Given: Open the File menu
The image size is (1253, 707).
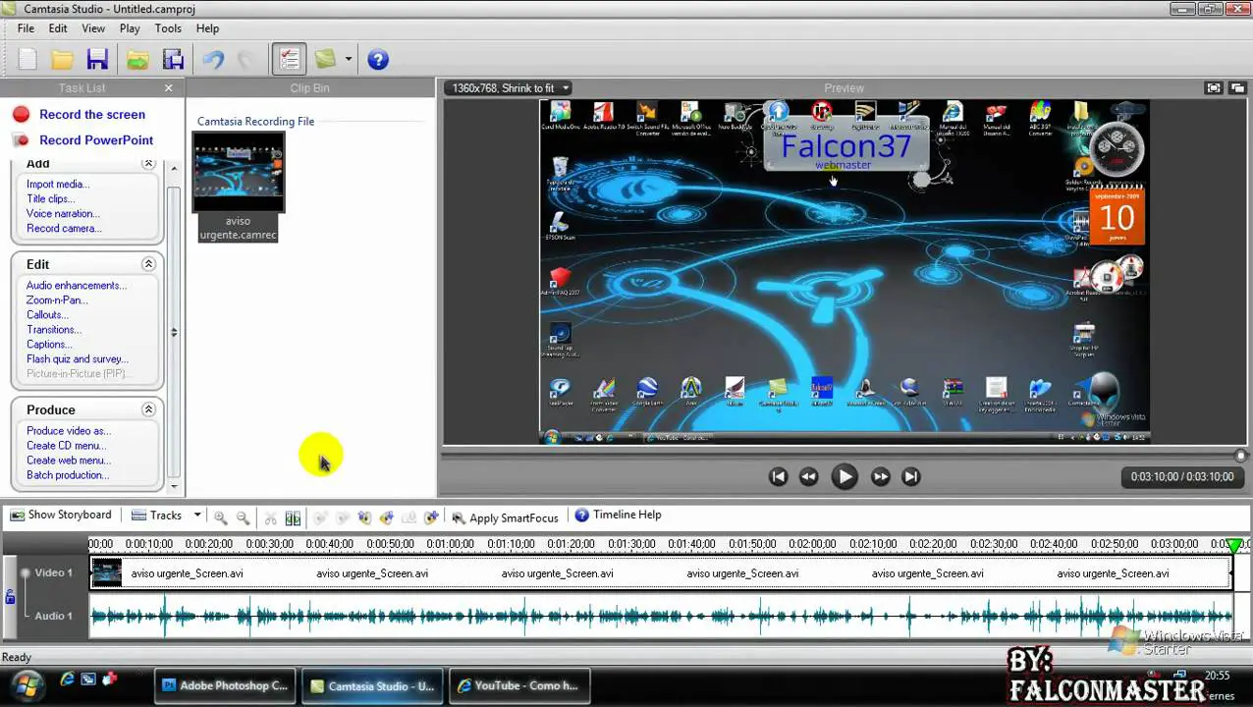Looking at the screenshot, I should pos(27,28).
